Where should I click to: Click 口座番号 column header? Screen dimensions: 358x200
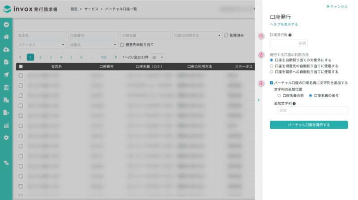[x=107, y=66]
